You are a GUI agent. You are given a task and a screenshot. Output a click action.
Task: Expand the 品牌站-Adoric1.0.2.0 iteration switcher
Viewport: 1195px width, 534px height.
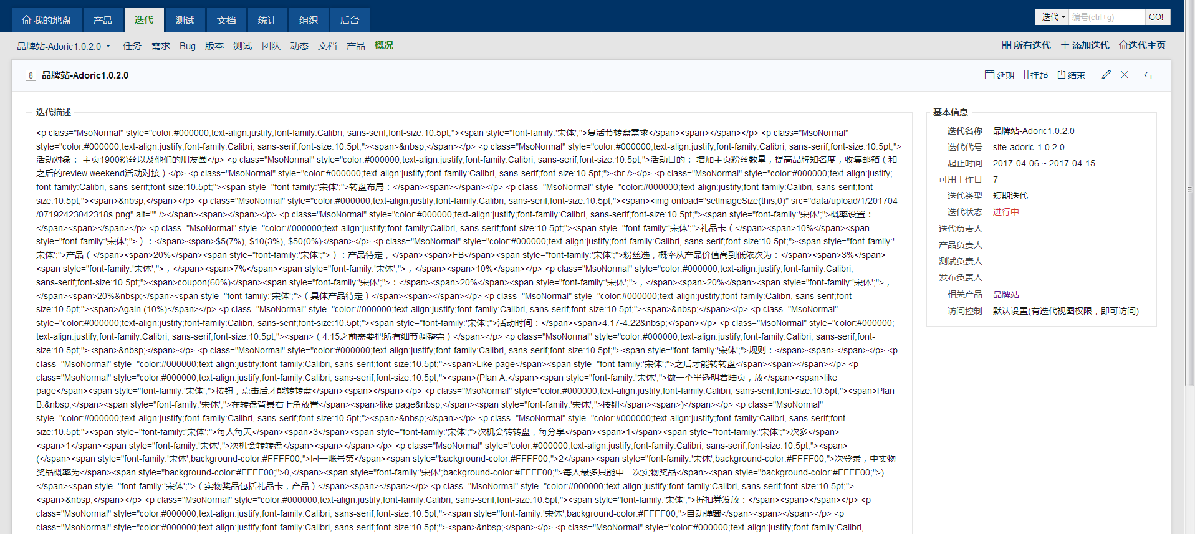pos(64,46)
